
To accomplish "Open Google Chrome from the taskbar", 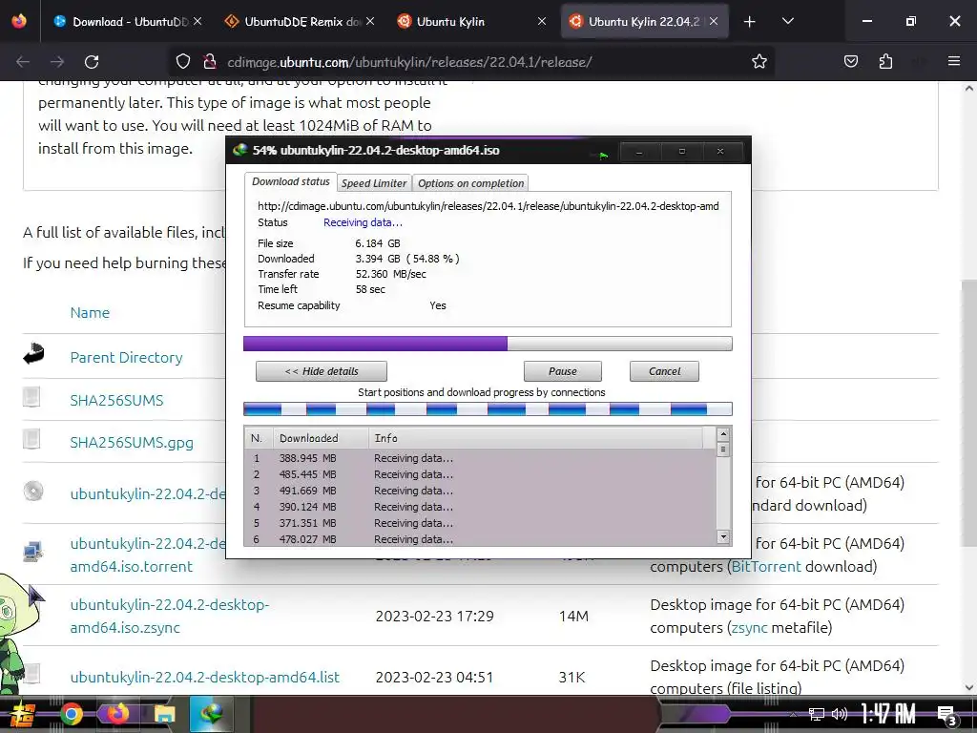I will [x=71, y=714].
